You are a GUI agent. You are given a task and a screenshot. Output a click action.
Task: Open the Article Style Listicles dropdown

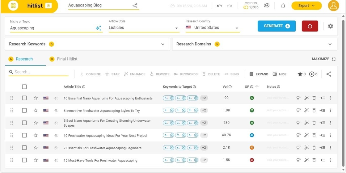coord(144,28)
